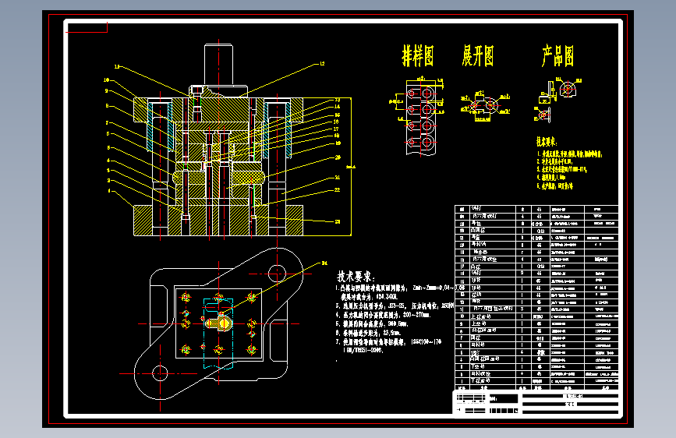
Task: Select callout number 12 on the assembly view
Action: (x=322, y=64)
